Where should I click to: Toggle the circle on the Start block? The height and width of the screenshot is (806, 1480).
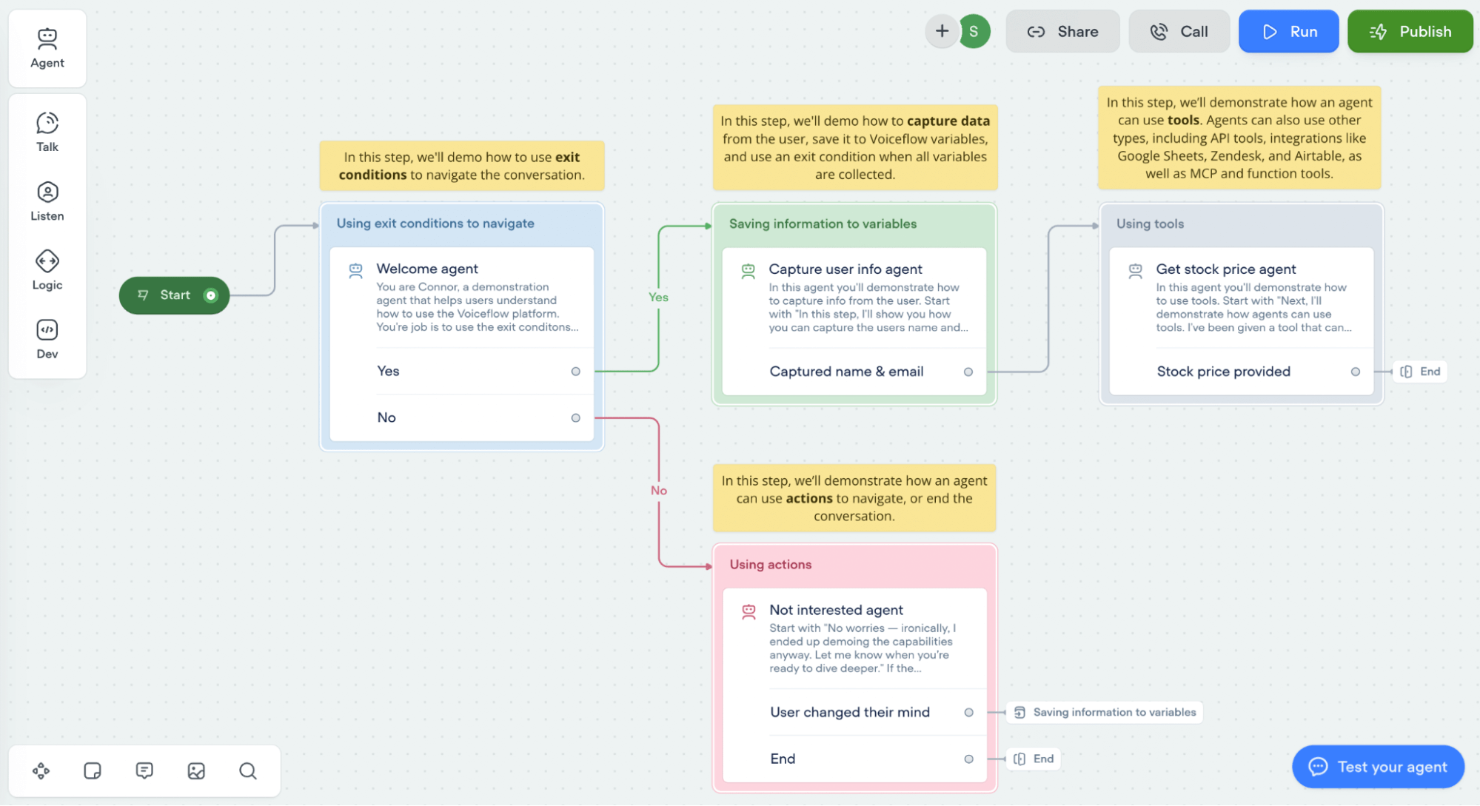pos(212,295)
